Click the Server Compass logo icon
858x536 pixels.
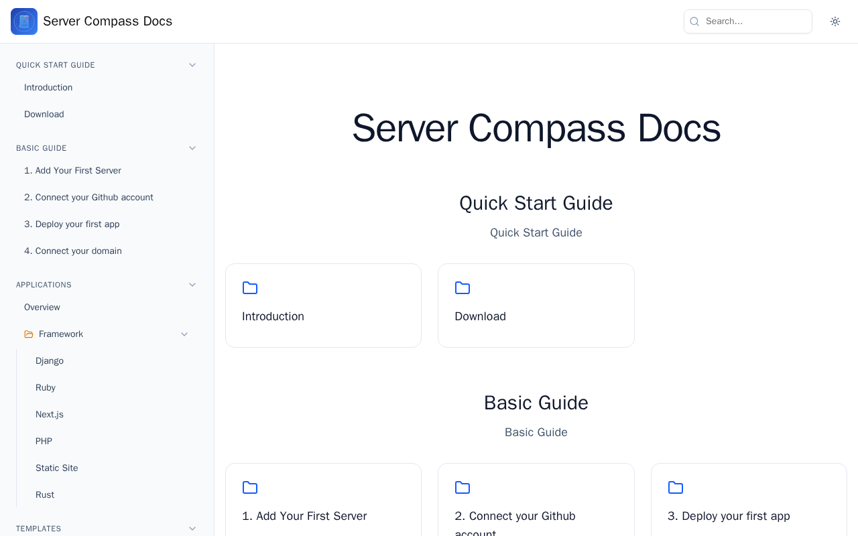pyautogui.click(x=24, y=21)
